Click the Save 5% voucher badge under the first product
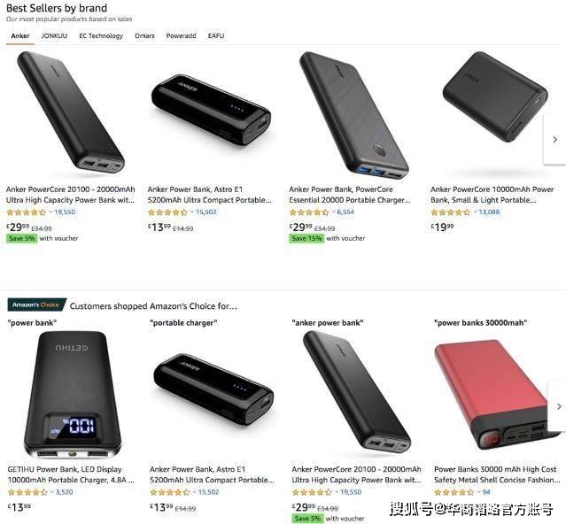This screenshot has width=566, height=524. pos(21,238)
